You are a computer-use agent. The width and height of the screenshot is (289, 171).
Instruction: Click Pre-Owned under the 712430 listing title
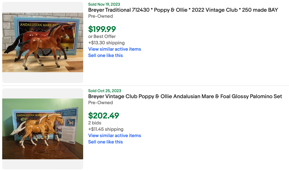100,16
